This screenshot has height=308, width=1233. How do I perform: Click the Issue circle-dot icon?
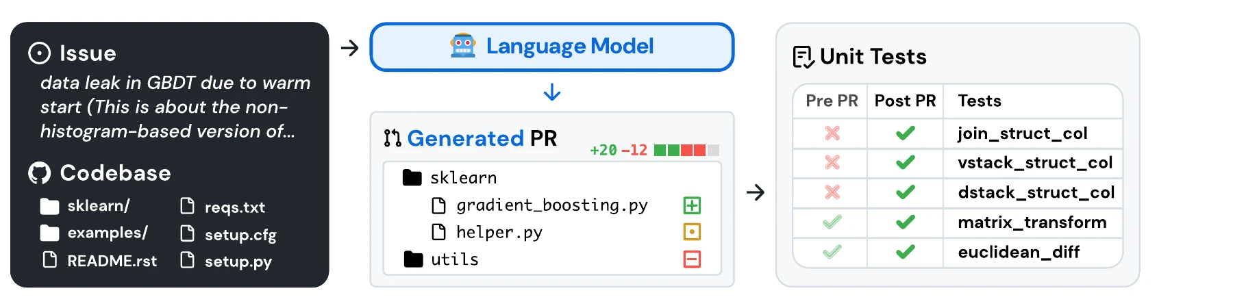point(39,53)
